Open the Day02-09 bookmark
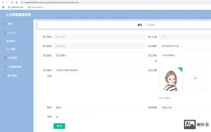The image size is (211, 132). (x=36, y=7)
